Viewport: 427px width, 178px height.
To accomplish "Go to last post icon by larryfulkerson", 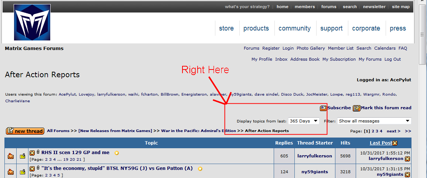I will click(407, 159).
